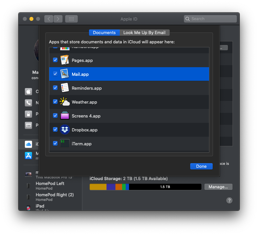Uncheck the iTerm.app checkbox

55,144
